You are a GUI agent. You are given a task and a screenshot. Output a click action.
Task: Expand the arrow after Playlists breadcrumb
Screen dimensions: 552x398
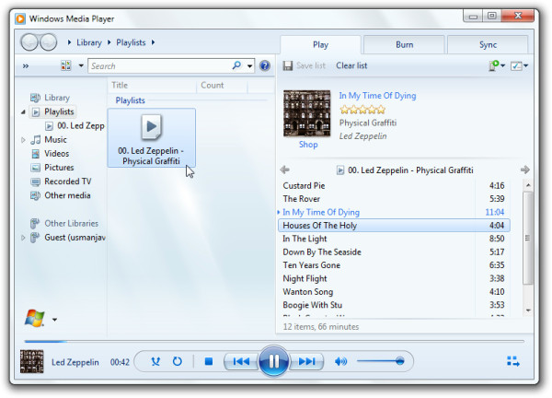153,42
